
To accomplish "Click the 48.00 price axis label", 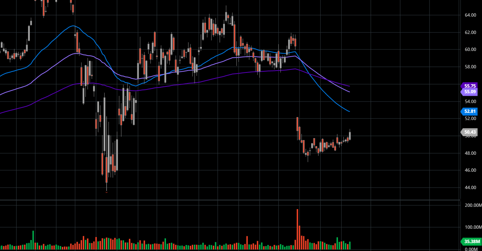I will click(470, 153).
